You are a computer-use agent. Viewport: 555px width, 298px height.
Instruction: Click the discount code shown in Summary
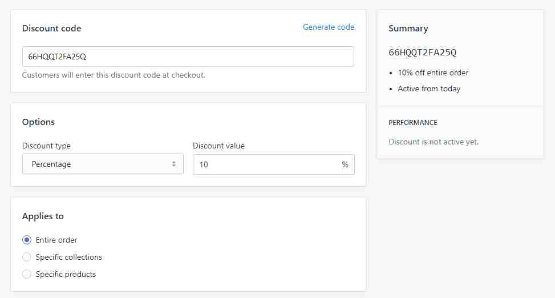[x=423, y=53]
